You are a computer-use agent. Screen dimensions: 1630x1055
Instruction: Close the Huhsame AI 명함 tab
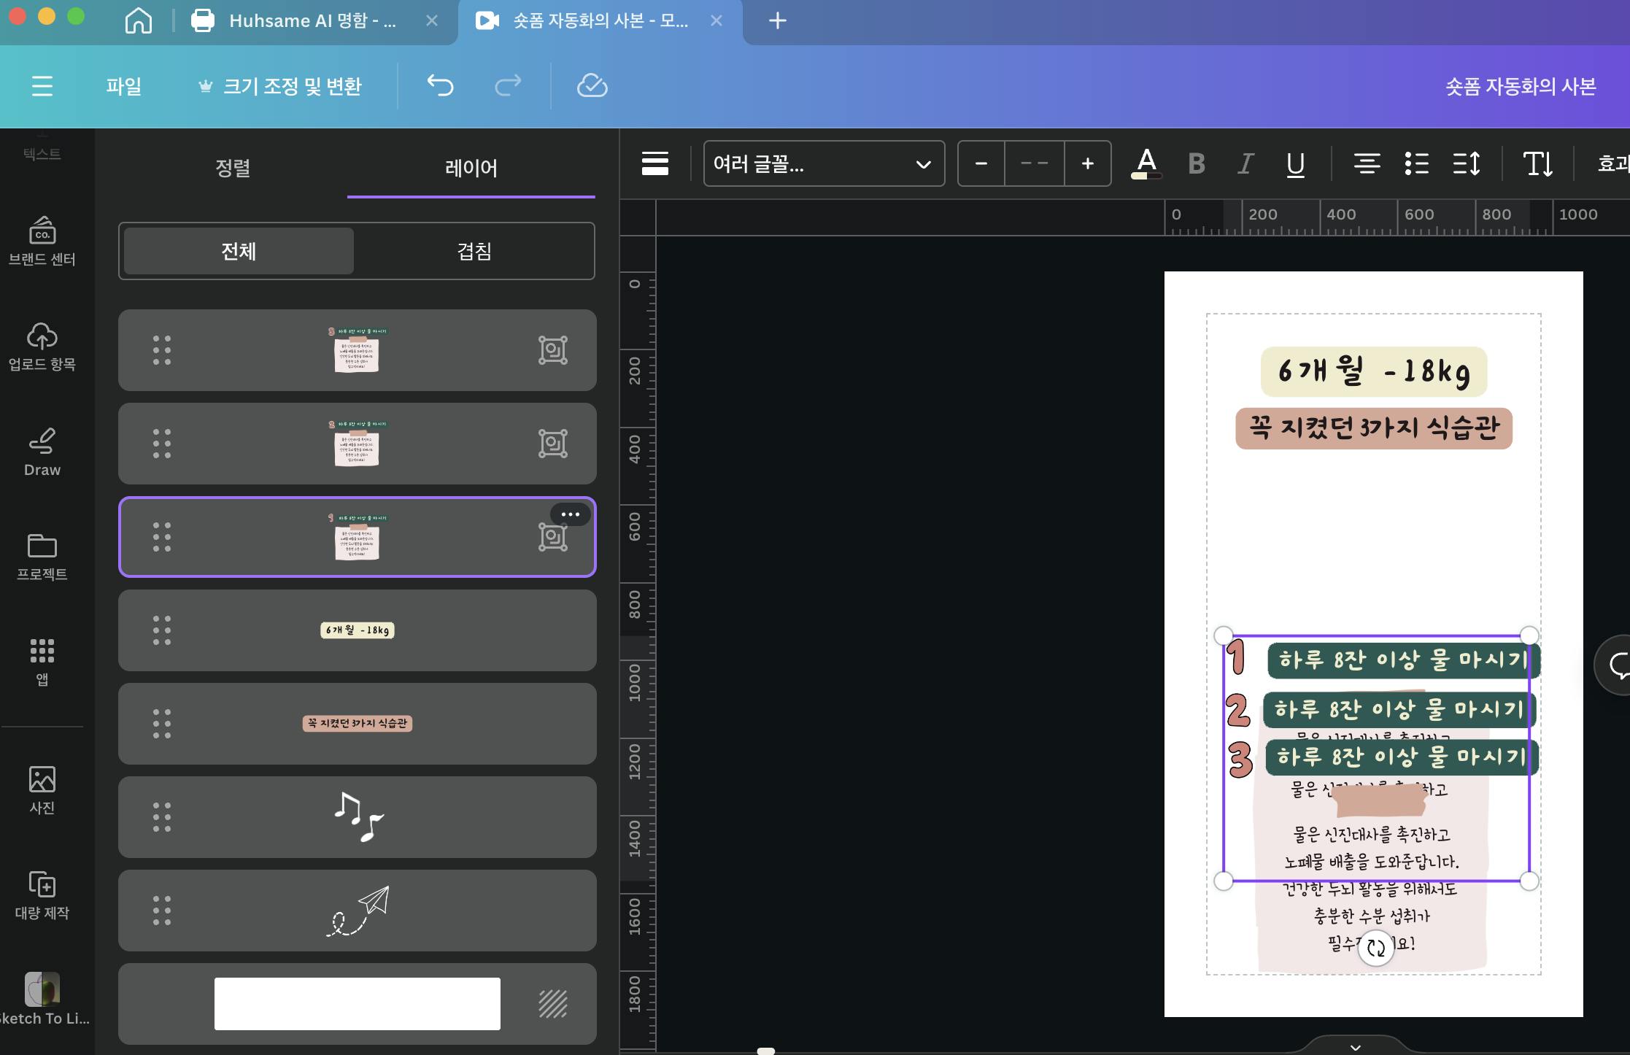[x=432, y=20]
